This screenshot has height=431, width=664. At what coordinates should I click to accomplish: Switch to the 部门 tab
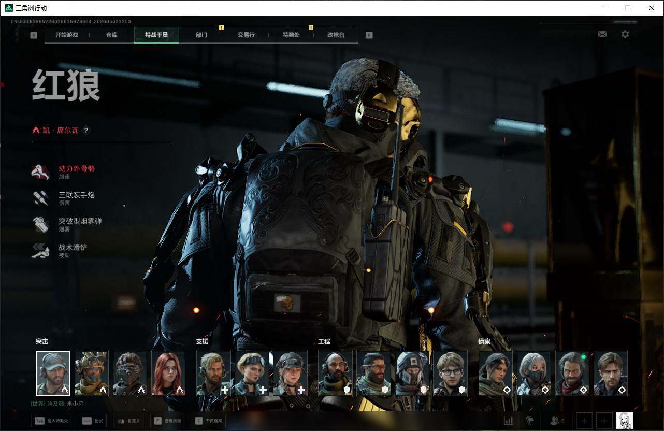201,35
